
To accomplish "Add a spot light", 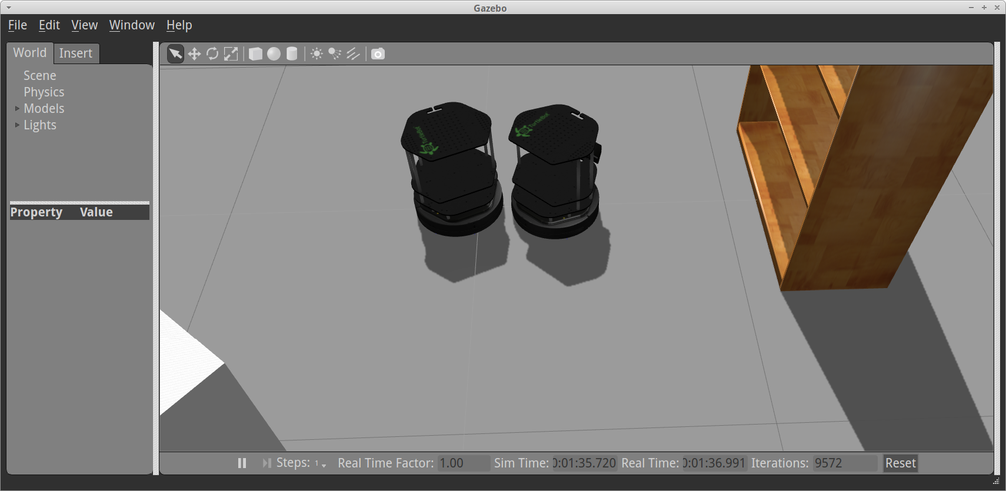I will click(335, 54).
